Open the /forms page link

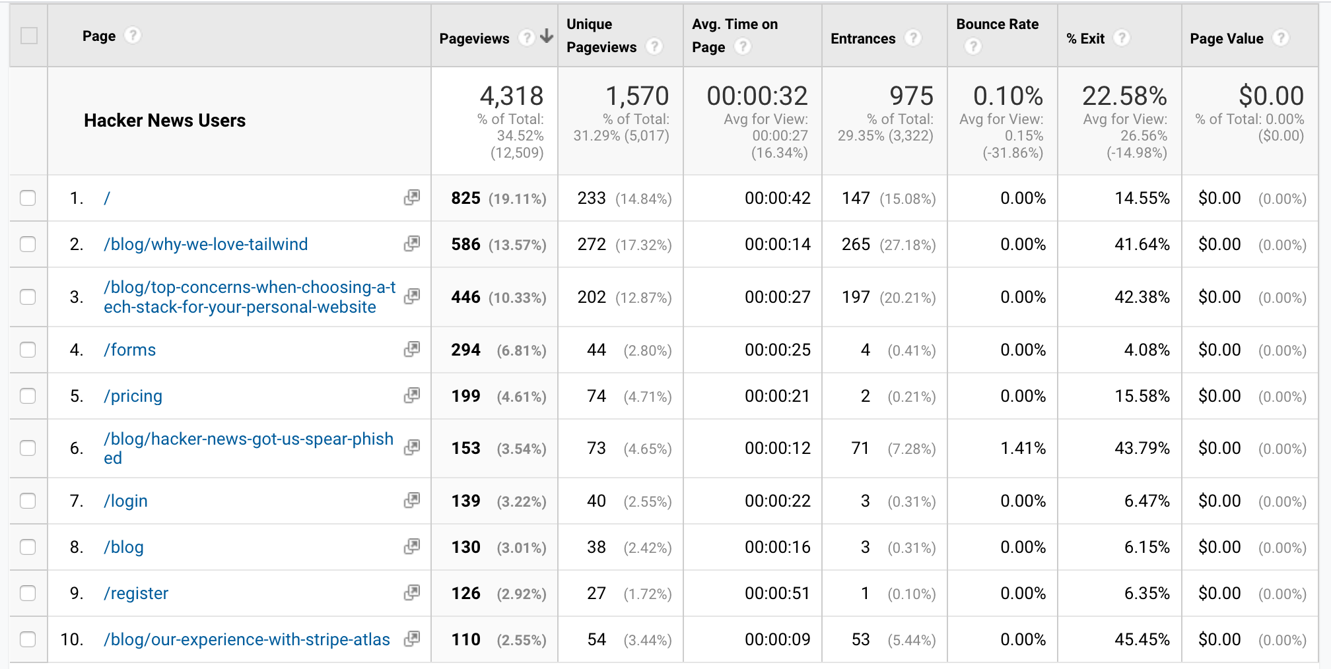[x=129, y=350]
